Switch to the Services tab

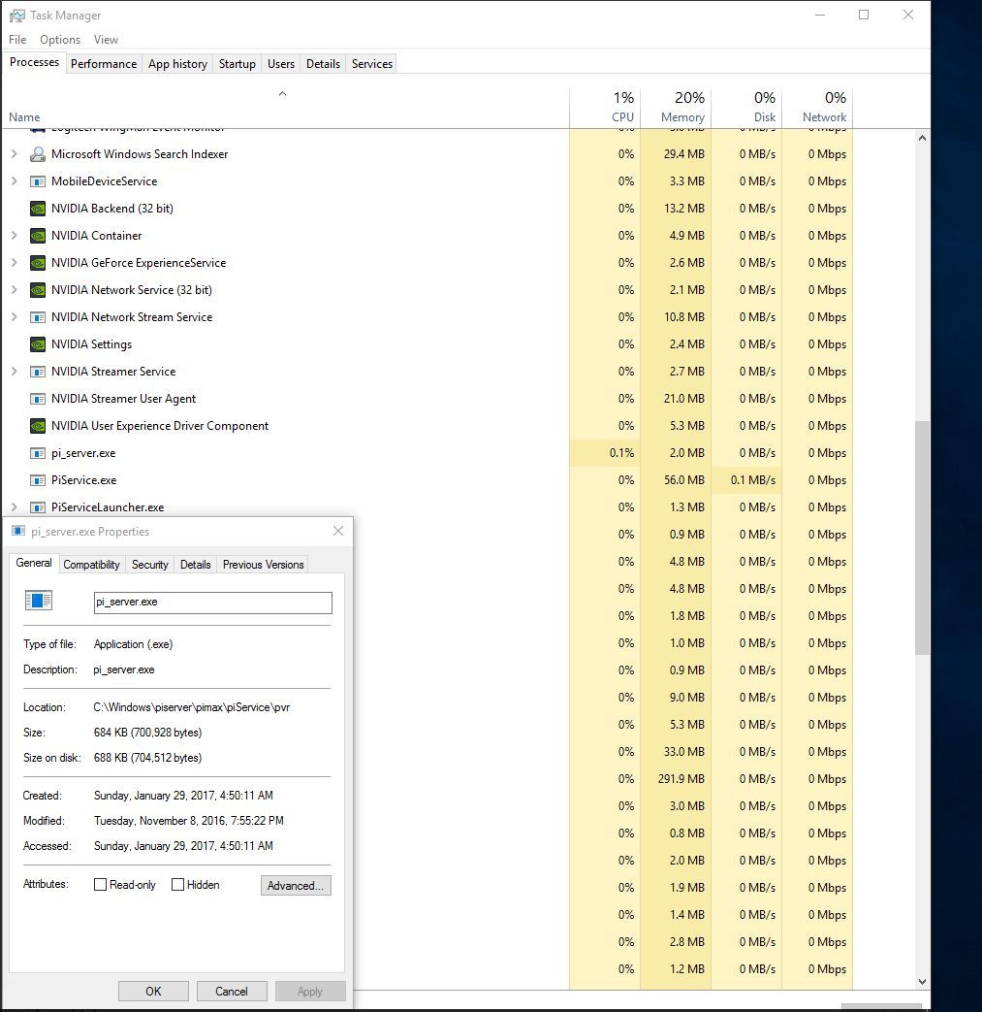click(372, 64)
